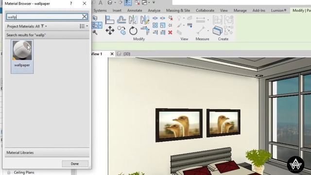Close the View 1 tab
Viewport: 311px width, 175px height.
112,54
